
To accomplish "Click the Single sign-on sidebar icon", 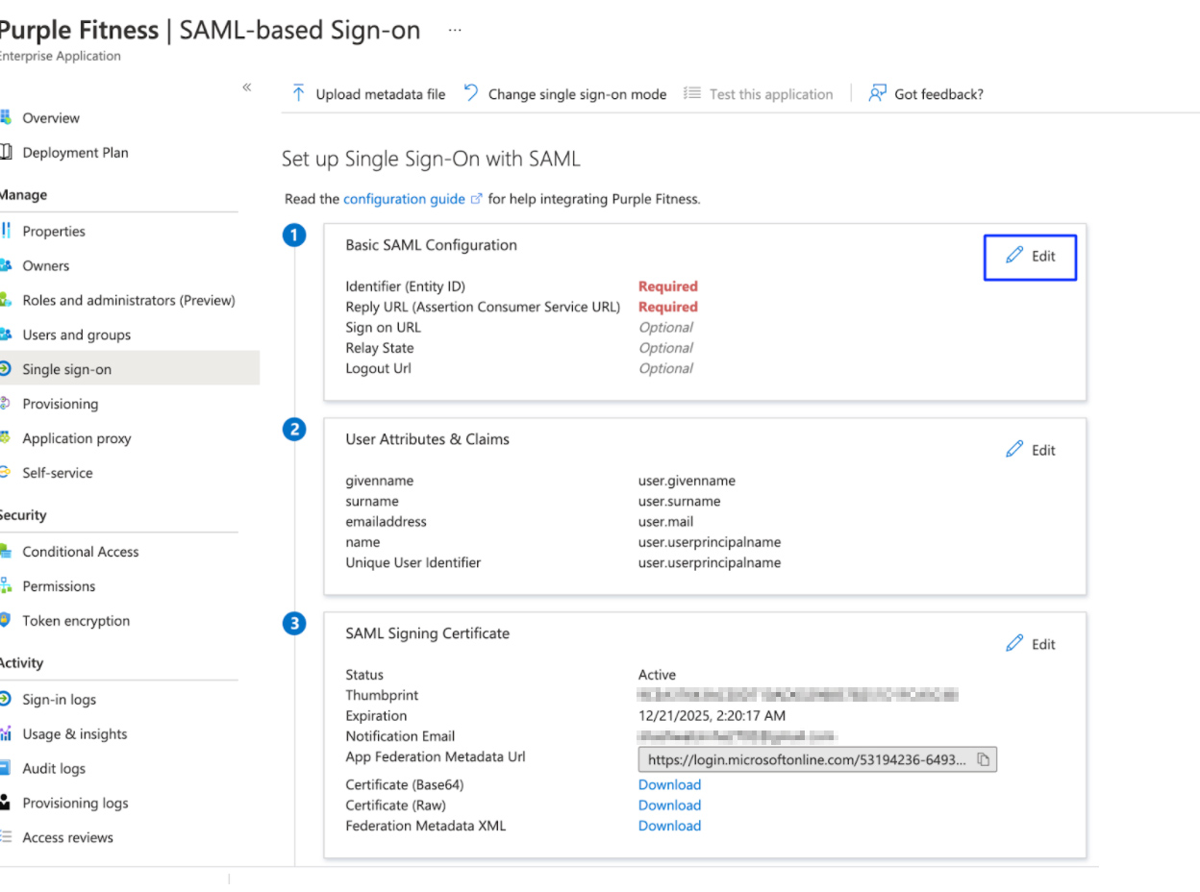I will pos(6,369).
